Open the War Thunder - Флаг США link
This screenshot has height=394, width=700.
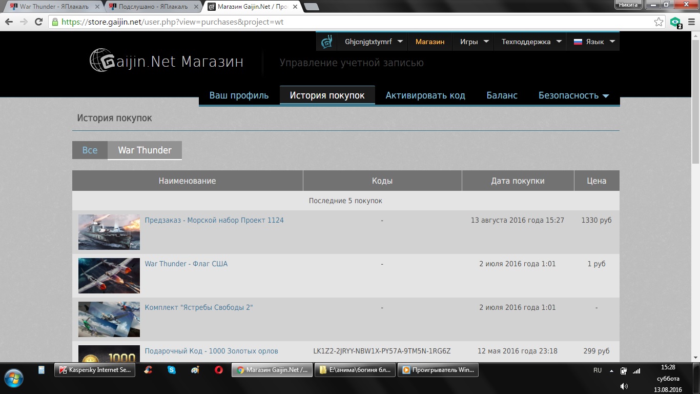186,264
